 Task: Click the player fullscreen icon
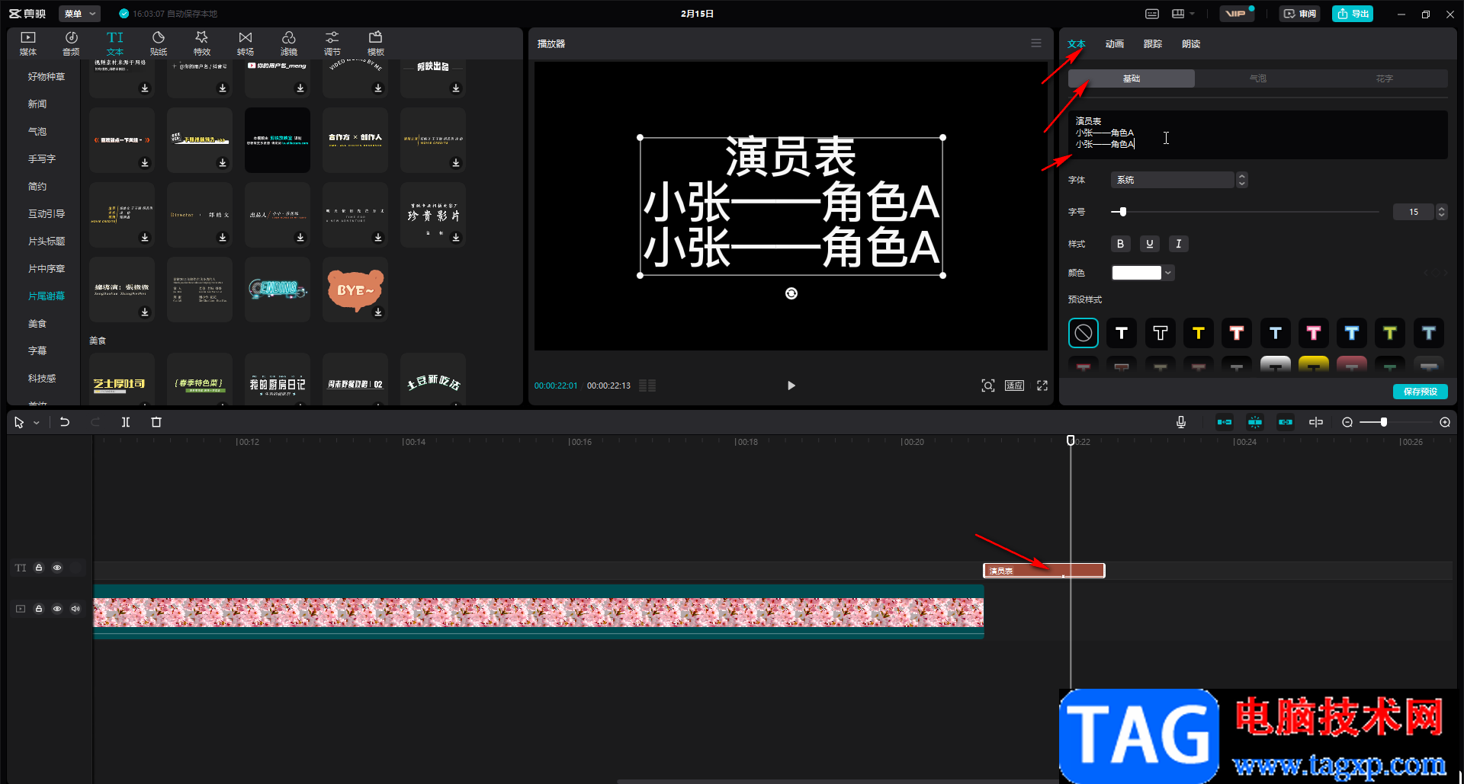[1042, 386]
